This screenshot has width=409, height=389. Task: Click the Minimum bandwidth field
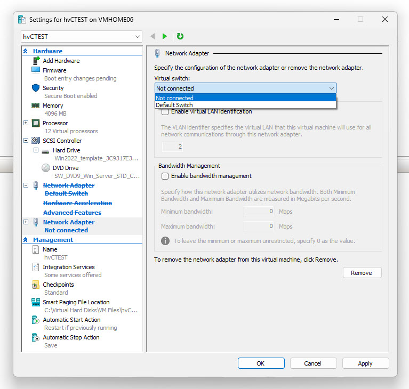coord(259,212)
